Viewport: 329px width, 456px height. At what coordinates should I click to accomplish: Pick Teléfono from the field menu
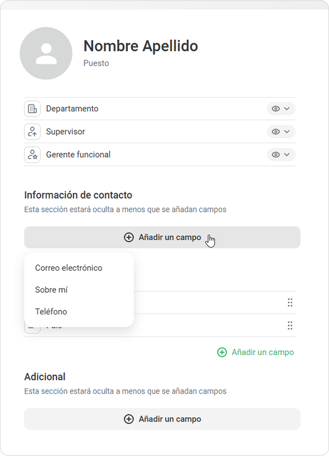(51, 311)
